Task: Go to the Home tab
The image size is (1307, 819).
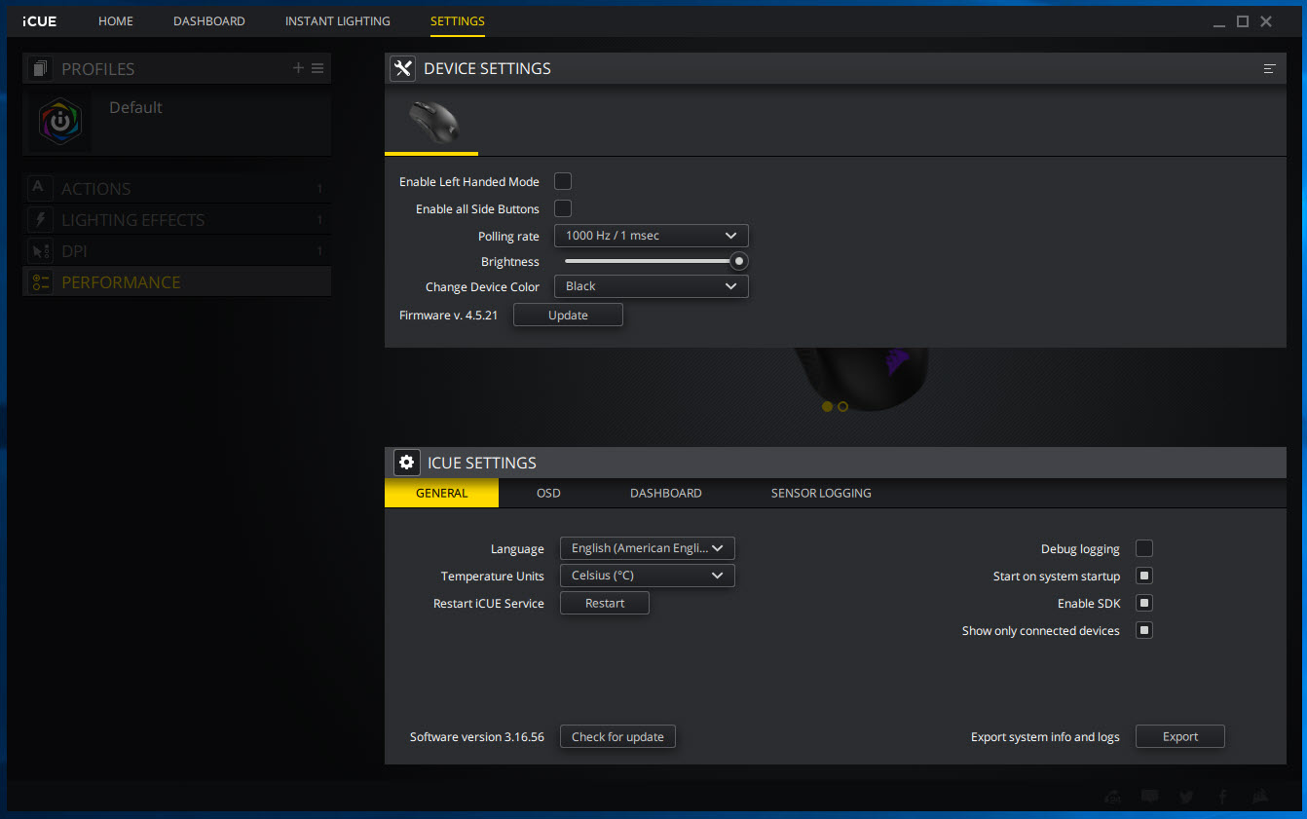Action: tap(116, 20)
